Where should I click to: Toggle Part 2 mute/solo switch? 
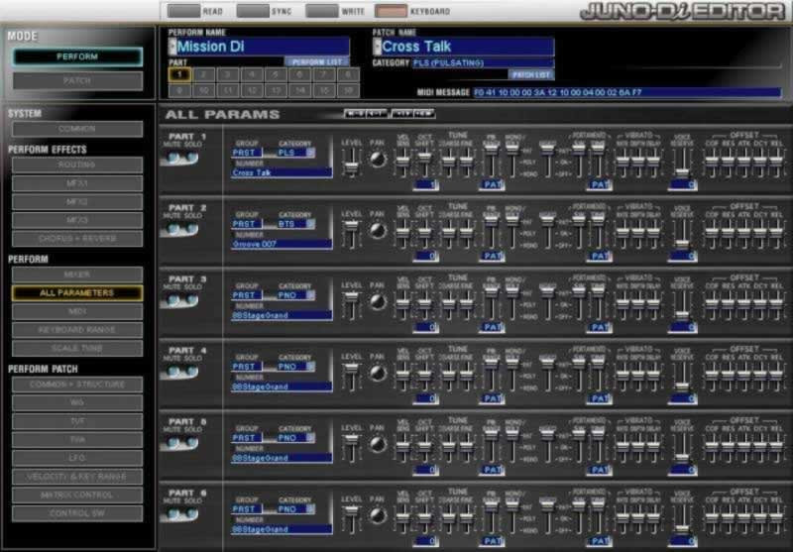(185, 230)
